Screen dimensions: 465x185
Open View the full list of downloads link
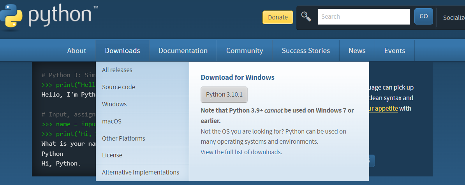(x=241, y=152)
